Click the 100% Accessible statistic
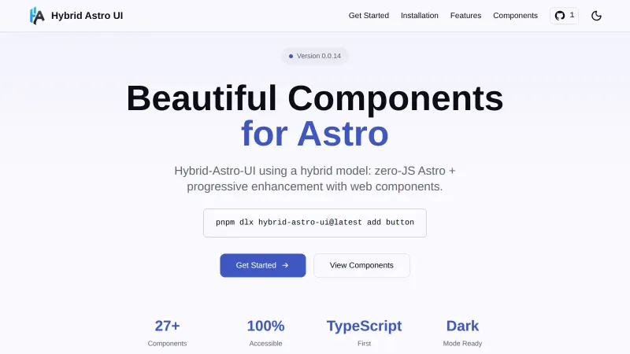Screen dimensions: 630x354 [x=265, y=332]
